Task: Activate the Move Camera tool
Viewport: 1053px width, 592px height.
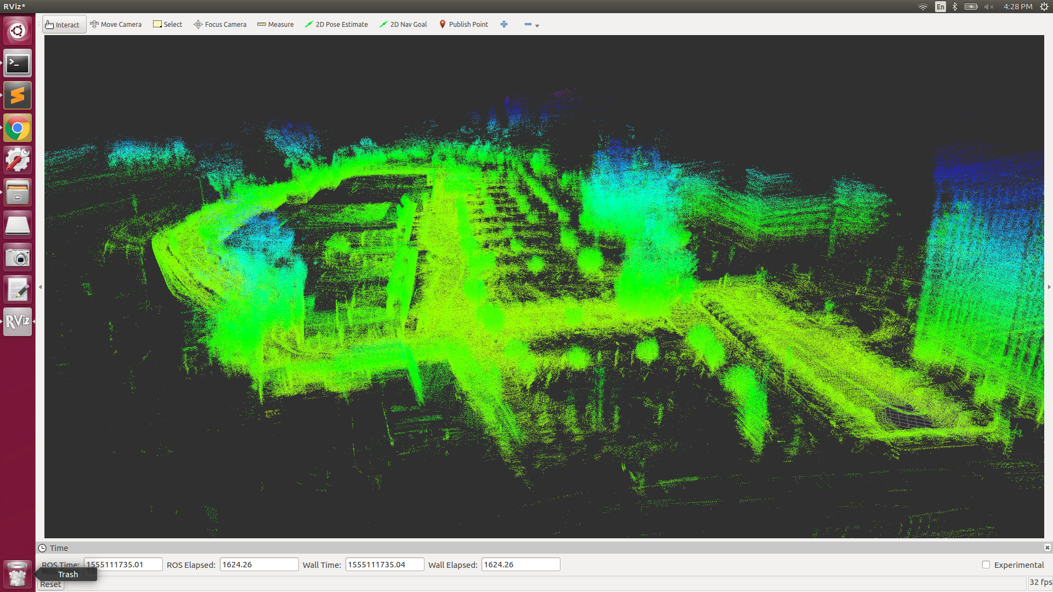Action: (x=115, y=24)
